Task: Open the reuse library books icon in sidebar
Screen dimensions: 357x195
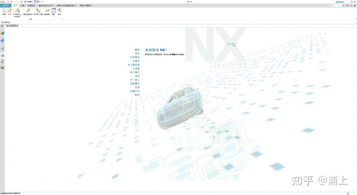Action: [2, 33]
